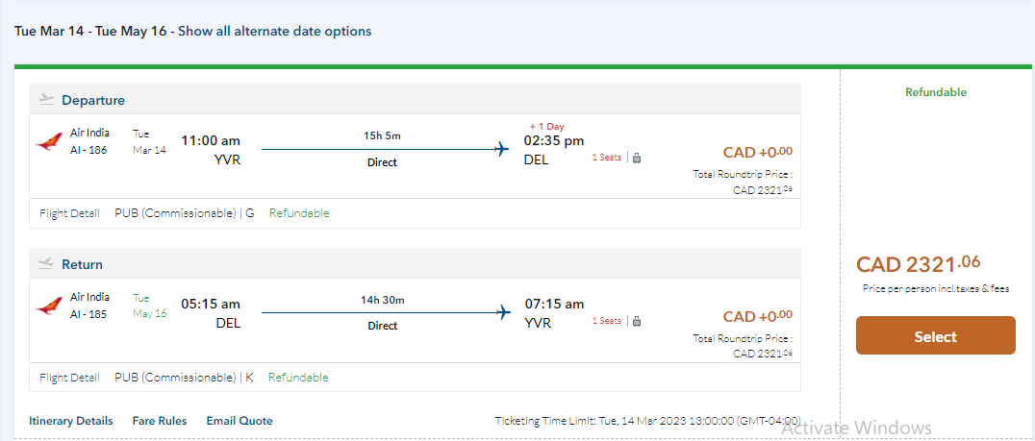The image size is (1035, 441).
Task: Click the Email Quote link
Action: pos(240,421)
